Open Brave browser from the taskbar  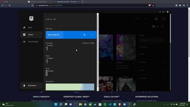[x=120, y=104]
